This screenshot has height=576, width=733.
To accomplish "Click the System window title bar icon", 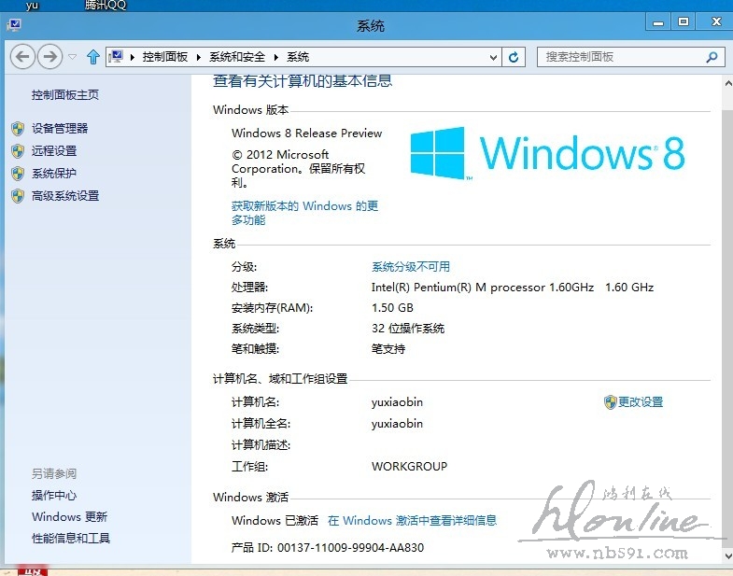I will click(14, 25).
